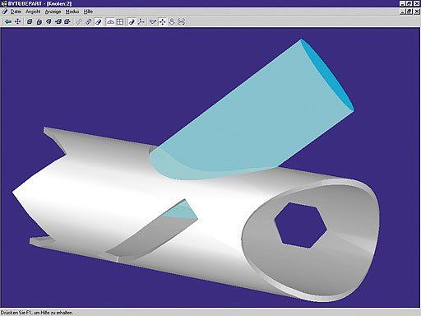Restore the BYTUBEPART application window
This screenshot has height=316, width=421.
[x=409, y=3]
